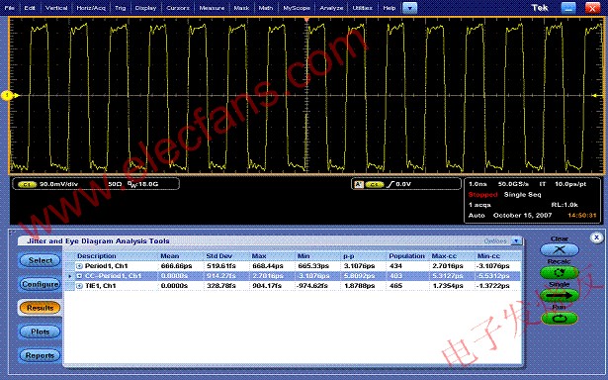Open the Mask menu
Image resolution: width=608 pixels, height=380 pixels.
tap(241, 8)
